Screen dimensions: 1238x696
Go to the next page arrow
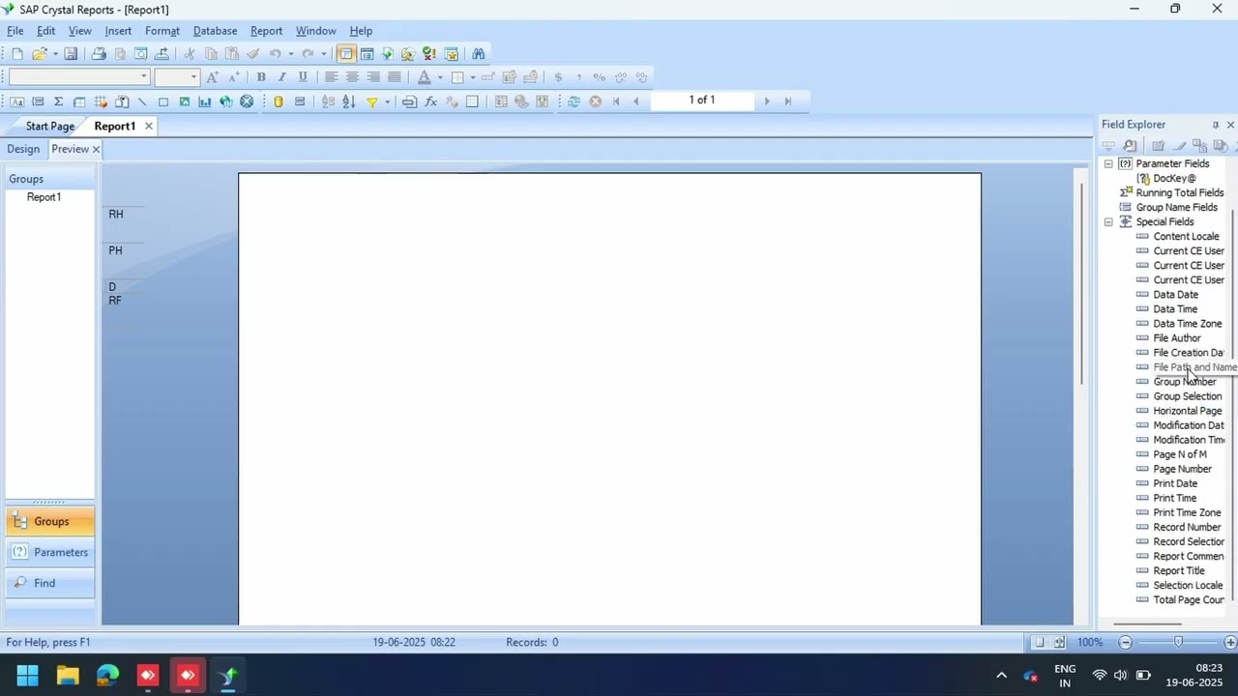(x=767, y=101)
